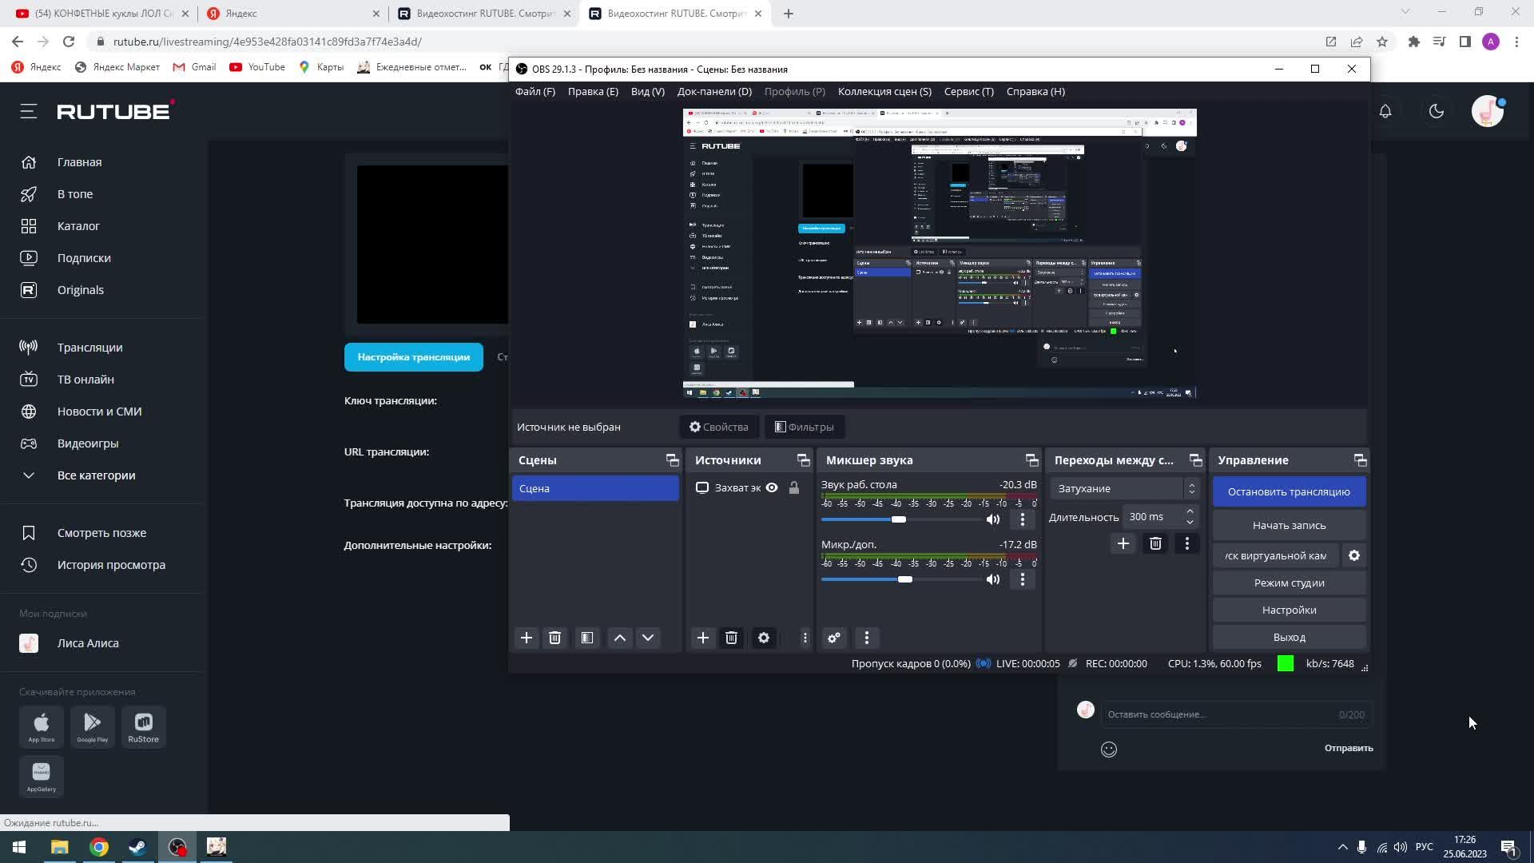The height and width of the screenshot is (863, 1534).
Task: Adjust the Mic/Aux volume slider
Action: point(904,579)
